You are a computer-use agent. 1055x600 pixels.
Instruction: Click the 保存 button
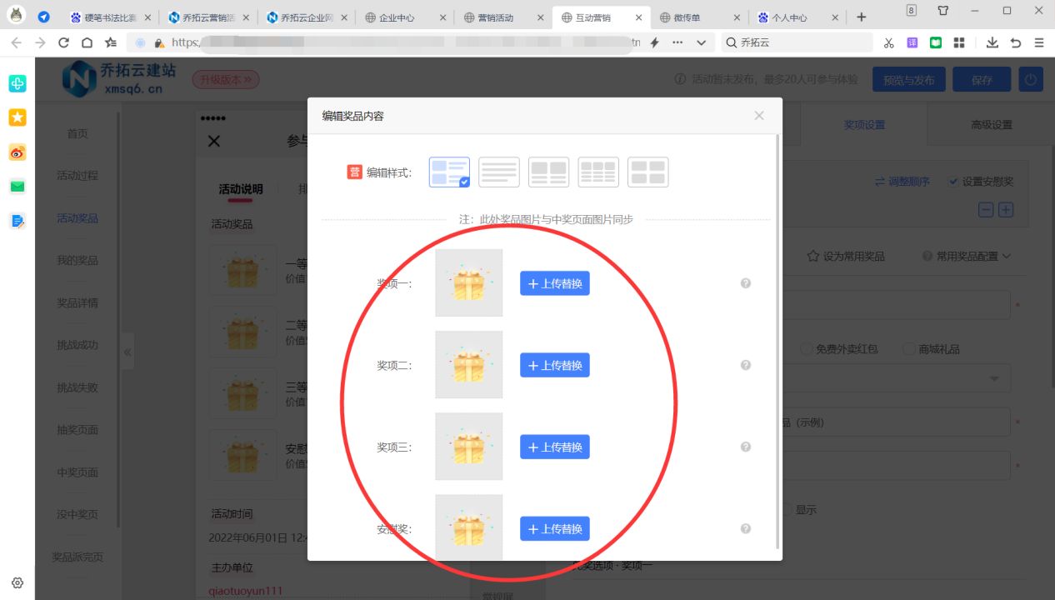pyautogui.click(x=981, y=78)
